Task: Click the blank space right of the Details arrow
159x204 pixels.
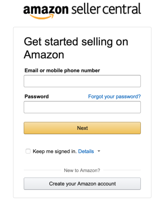Action: [x=120, y=151]
